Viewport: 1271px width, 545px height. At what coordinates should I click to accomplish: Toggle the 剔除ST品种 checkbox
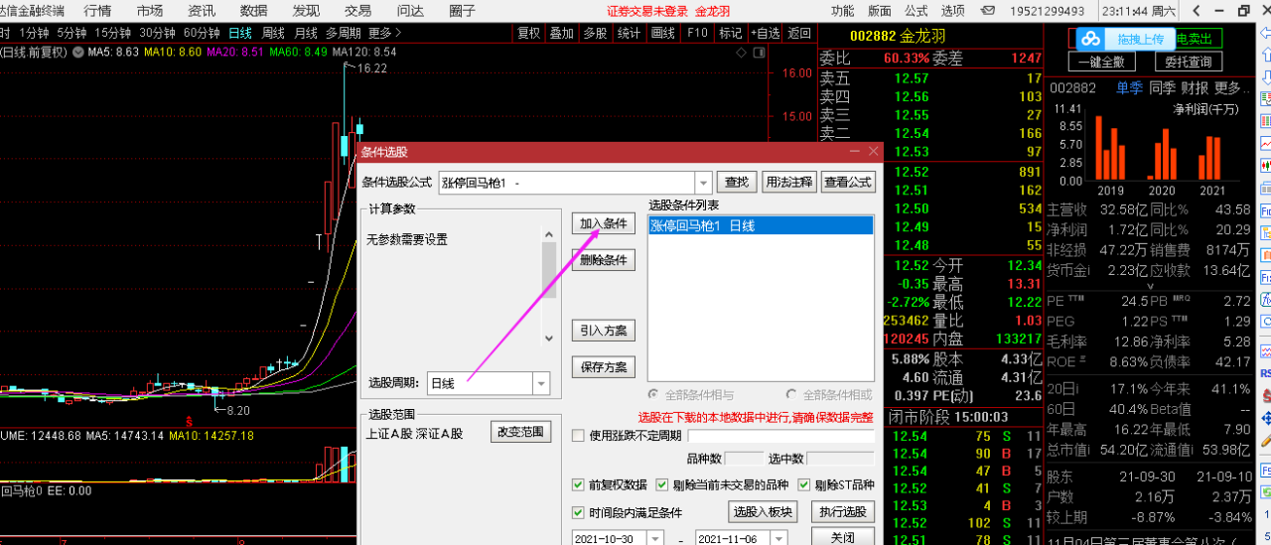click(x=804, y=485)
